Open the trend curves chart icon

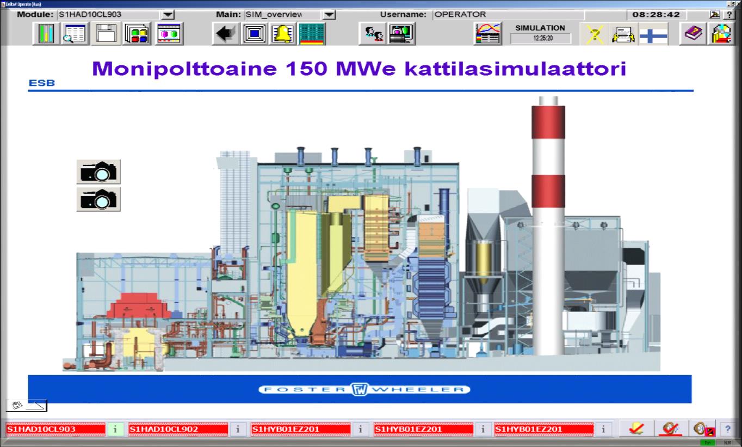point(487,34)
